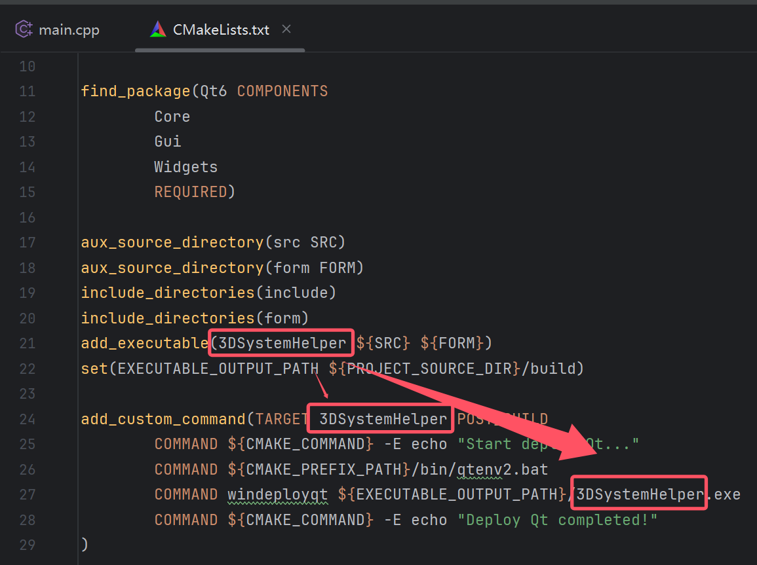Click include_directories(include) on line 19
Screen dimensions: 757x565
(208, 293)
